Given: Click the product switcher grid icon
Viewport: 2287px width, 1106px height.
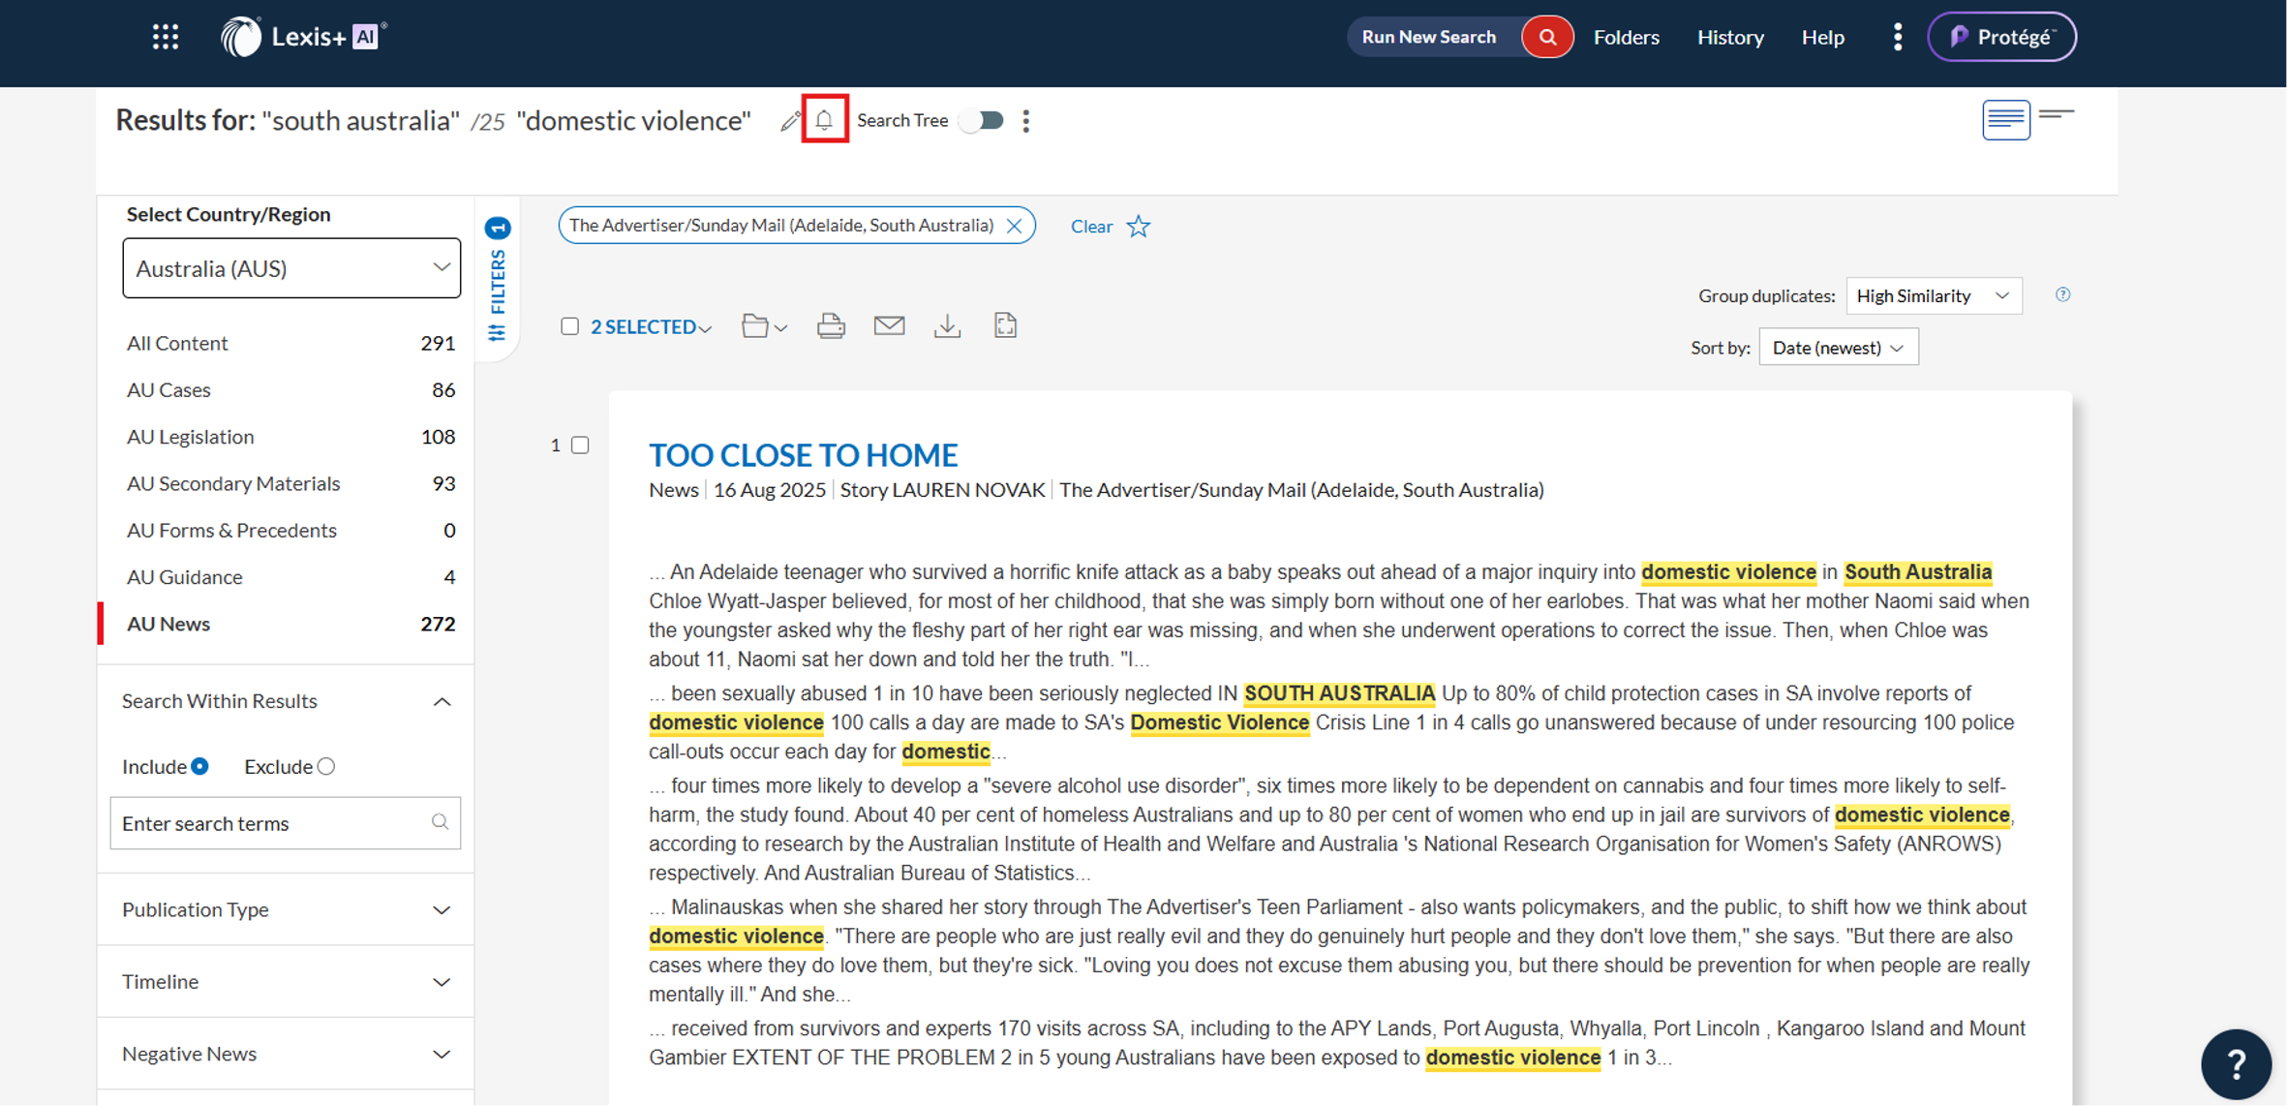Looking at the screenshot, I should click(166, 37).
